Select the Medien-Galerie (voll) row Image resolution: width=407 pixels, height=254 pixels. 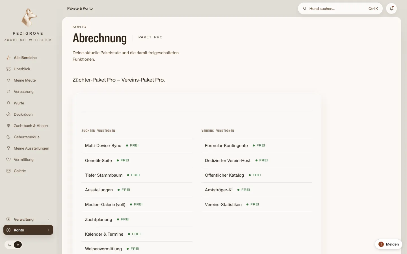137,205
